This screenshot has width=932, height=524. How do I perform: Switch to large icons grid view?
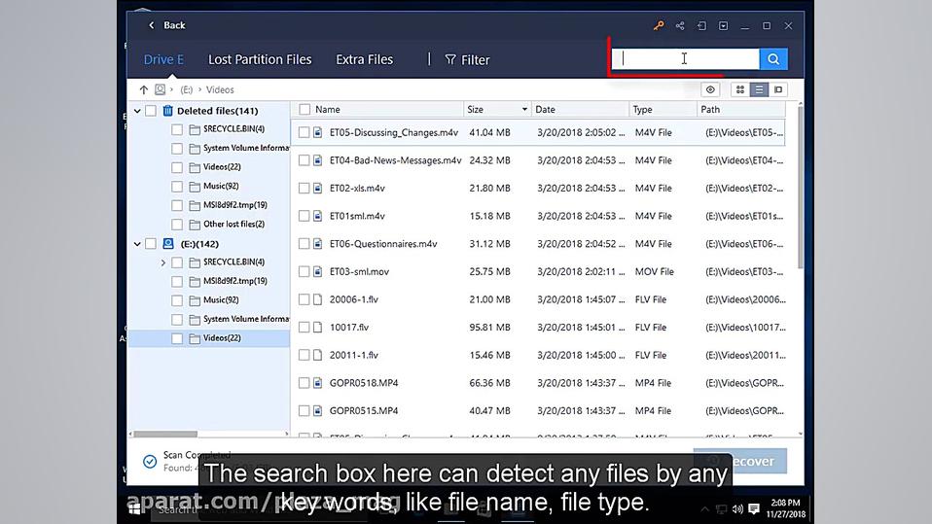[740, 89]
